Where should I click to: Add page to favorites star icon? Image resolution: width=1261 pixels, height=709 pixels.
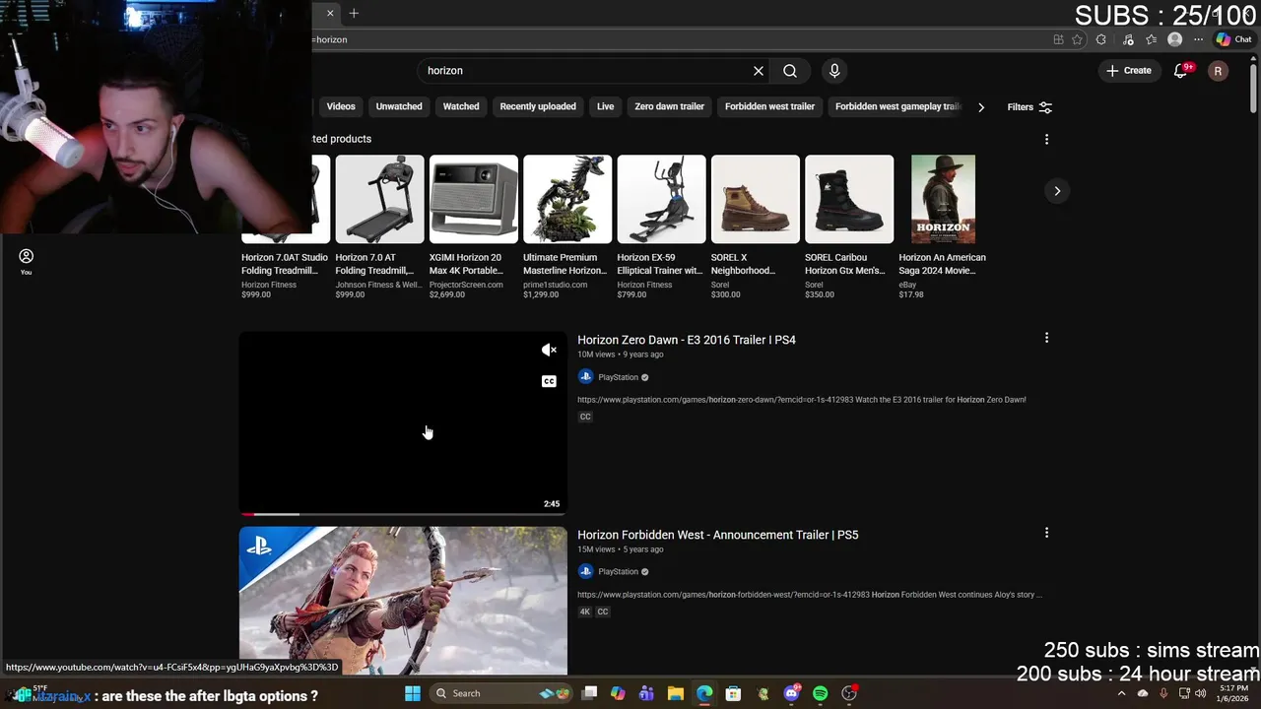coord(1077,39)
